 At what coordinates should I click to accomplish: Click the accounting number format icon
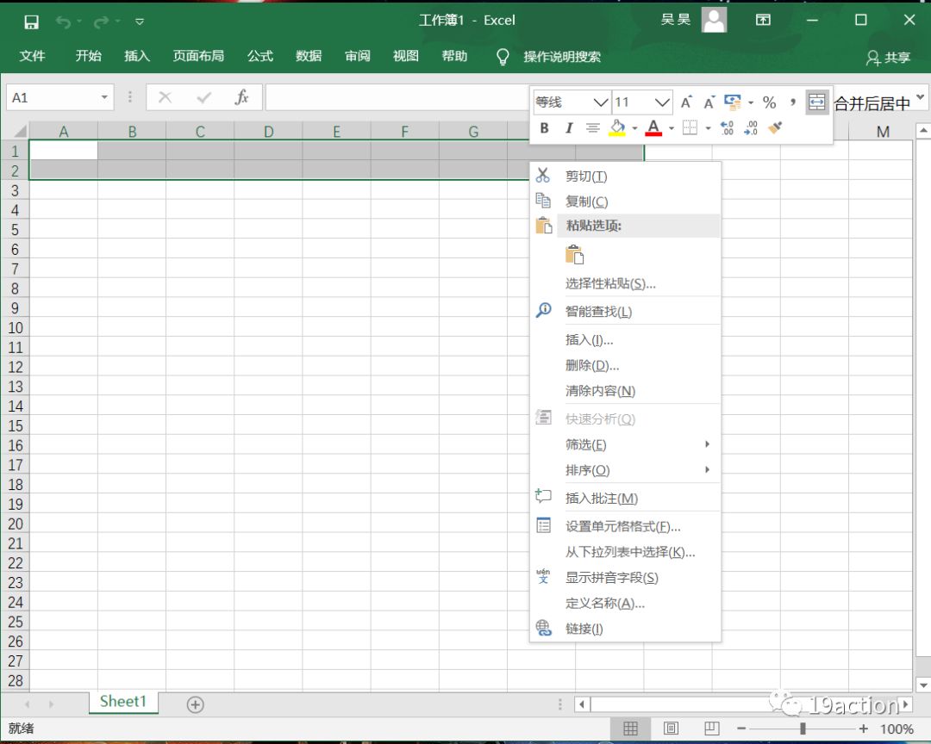point(733,102)
